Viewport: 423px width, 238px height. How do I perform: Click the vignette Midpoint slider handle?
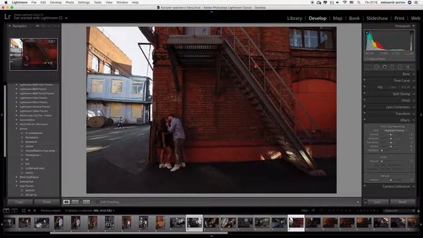[391, 138]
